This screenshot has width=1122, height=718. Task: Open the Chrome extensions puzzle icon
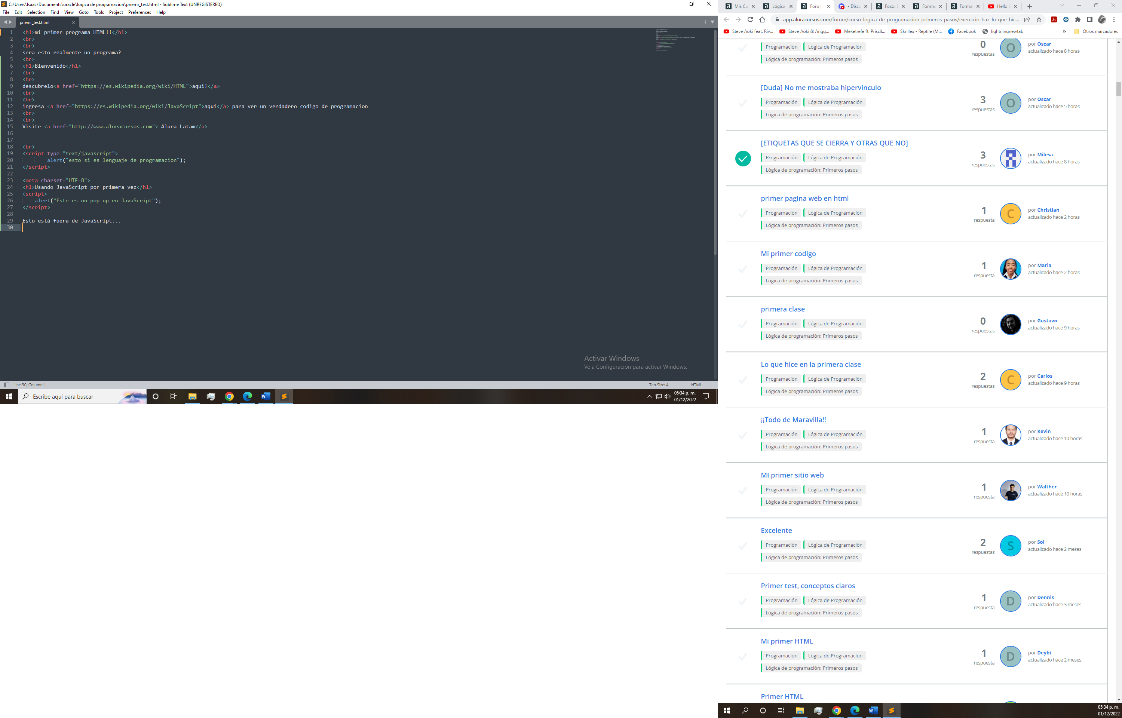(x=1078, y=19)
